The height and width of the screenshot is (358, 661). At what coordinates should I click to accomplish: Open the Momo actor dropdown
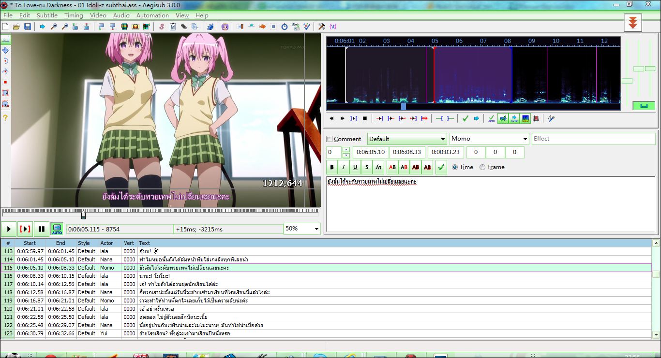click(x=489, y=139)
